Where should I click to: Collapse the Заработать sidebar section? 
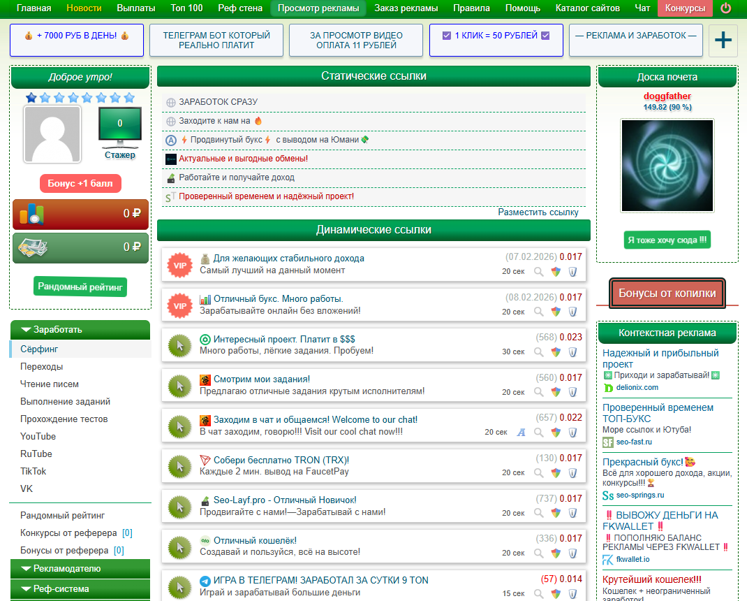point(80,330)
